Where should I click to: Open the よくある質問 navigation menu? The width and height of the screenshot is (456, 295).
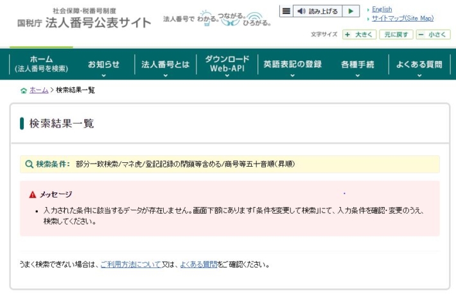point(419,64)
